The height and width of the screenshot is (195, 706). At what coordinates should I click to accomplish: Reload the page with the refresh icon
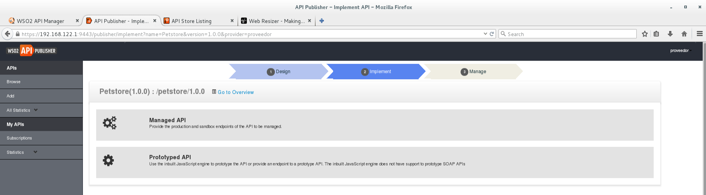pyautogui.click(x=492, y=34)
